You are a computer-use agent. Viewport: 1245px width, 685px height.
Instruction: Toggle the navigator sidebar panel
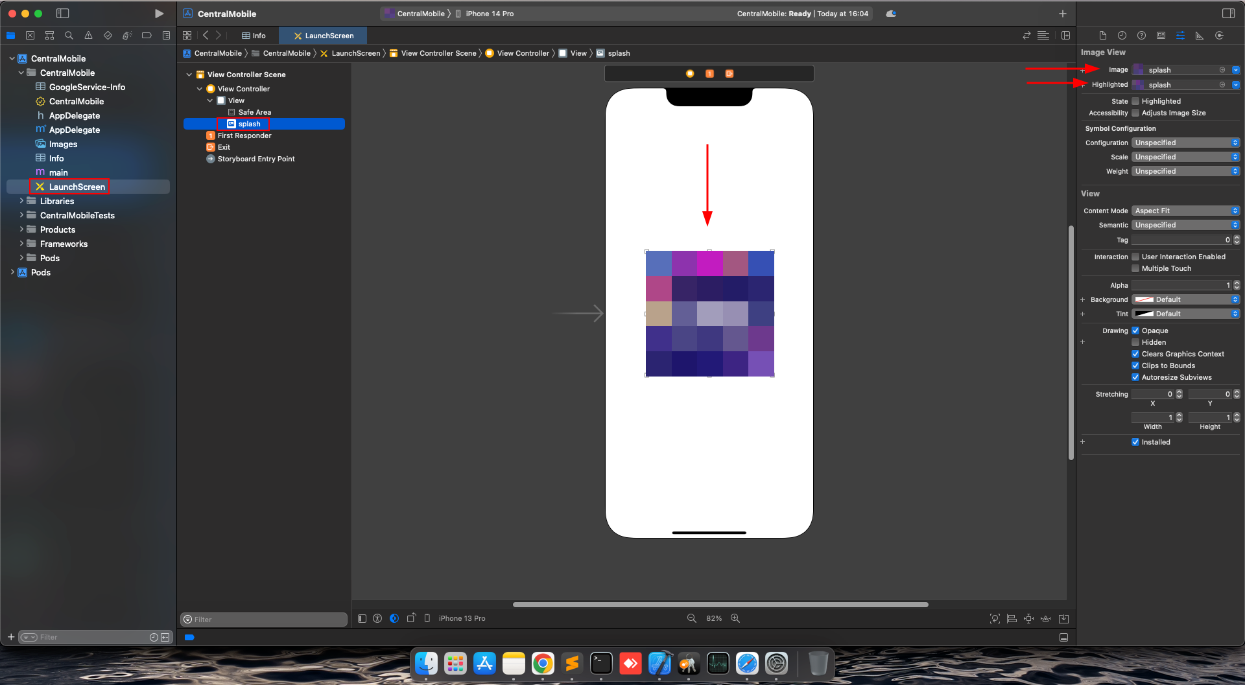[63, 14]
